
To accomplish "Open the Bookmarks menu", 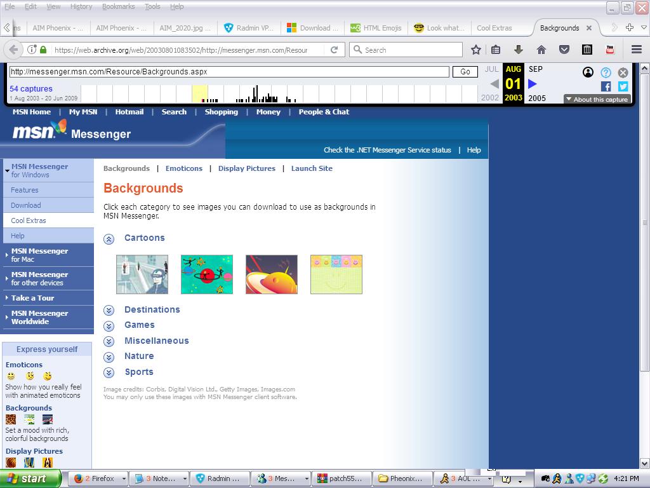I will click(118, 6).
